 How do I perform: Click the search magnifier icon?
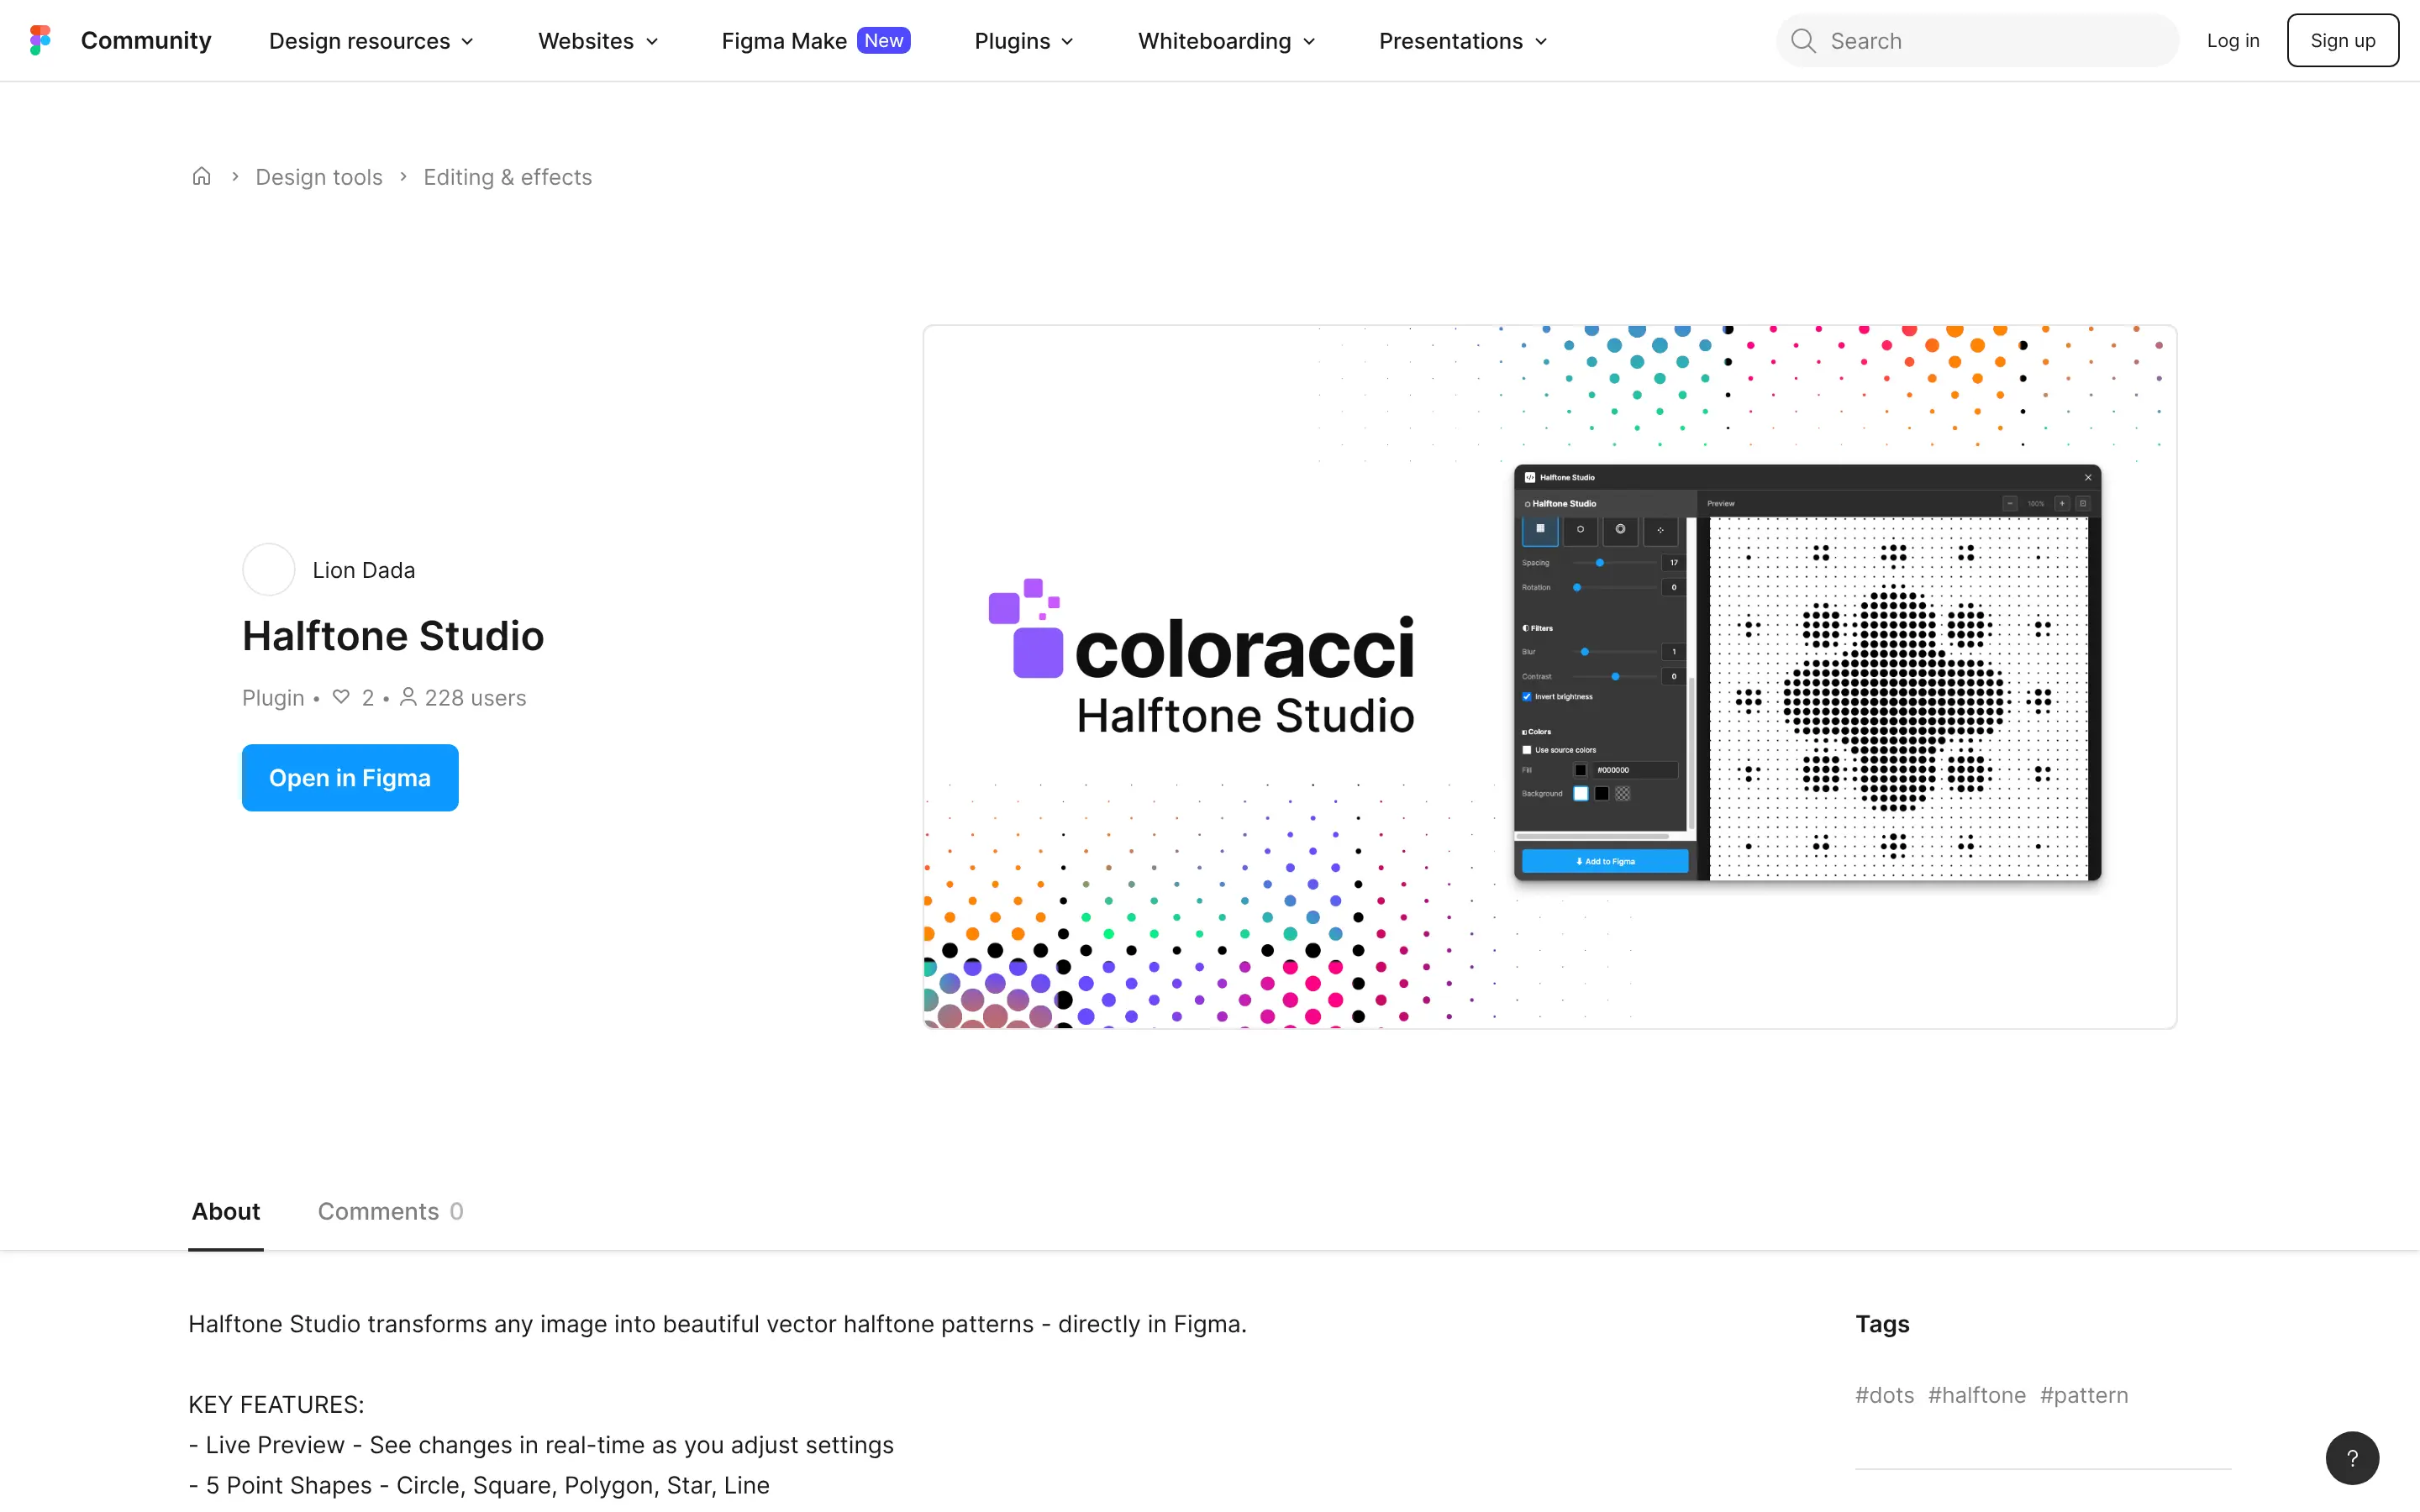1803,40
